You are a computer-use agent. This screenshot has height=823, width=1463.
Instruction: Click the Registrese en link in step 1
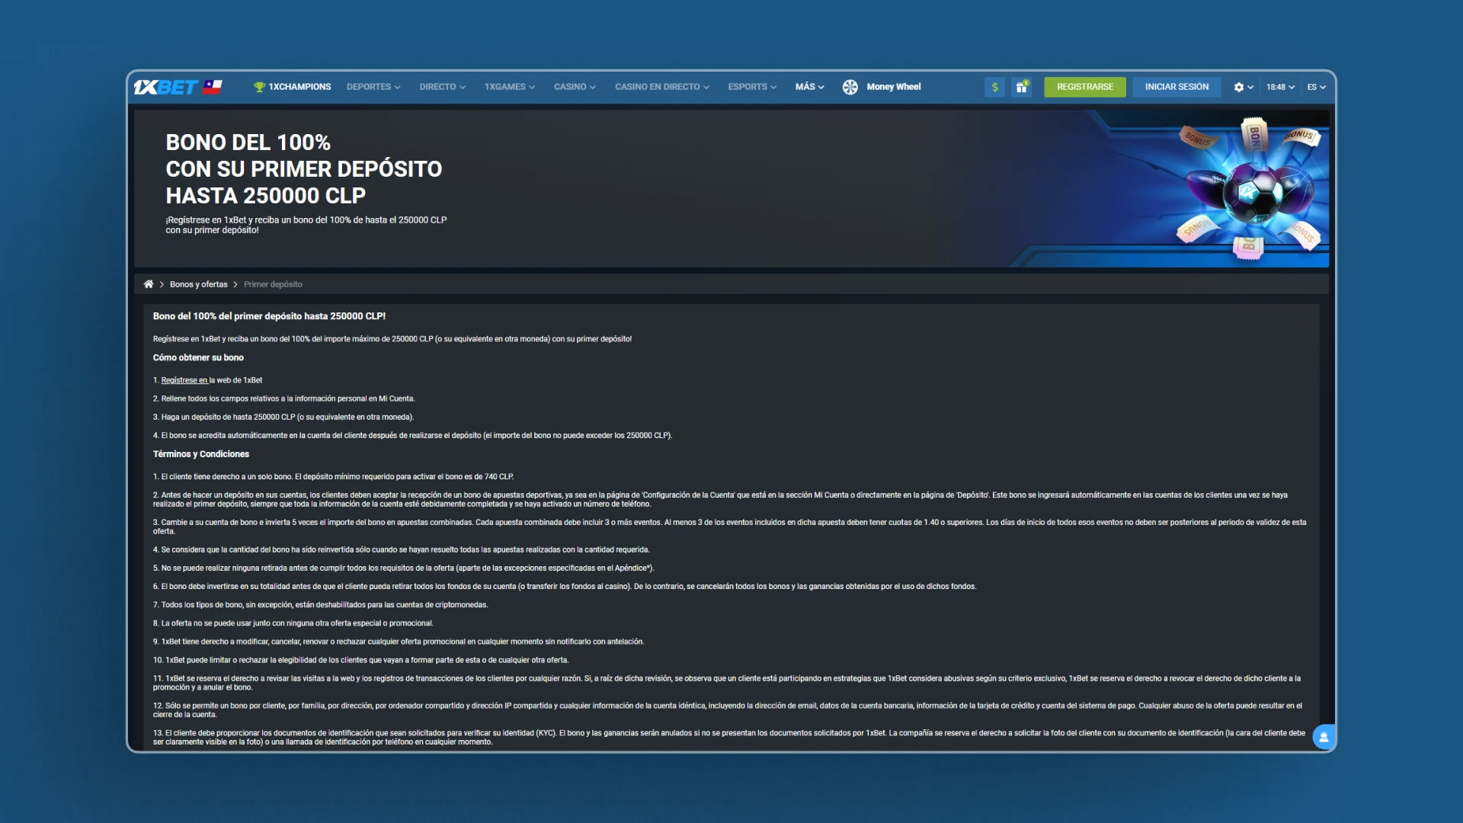coord(184,379)
